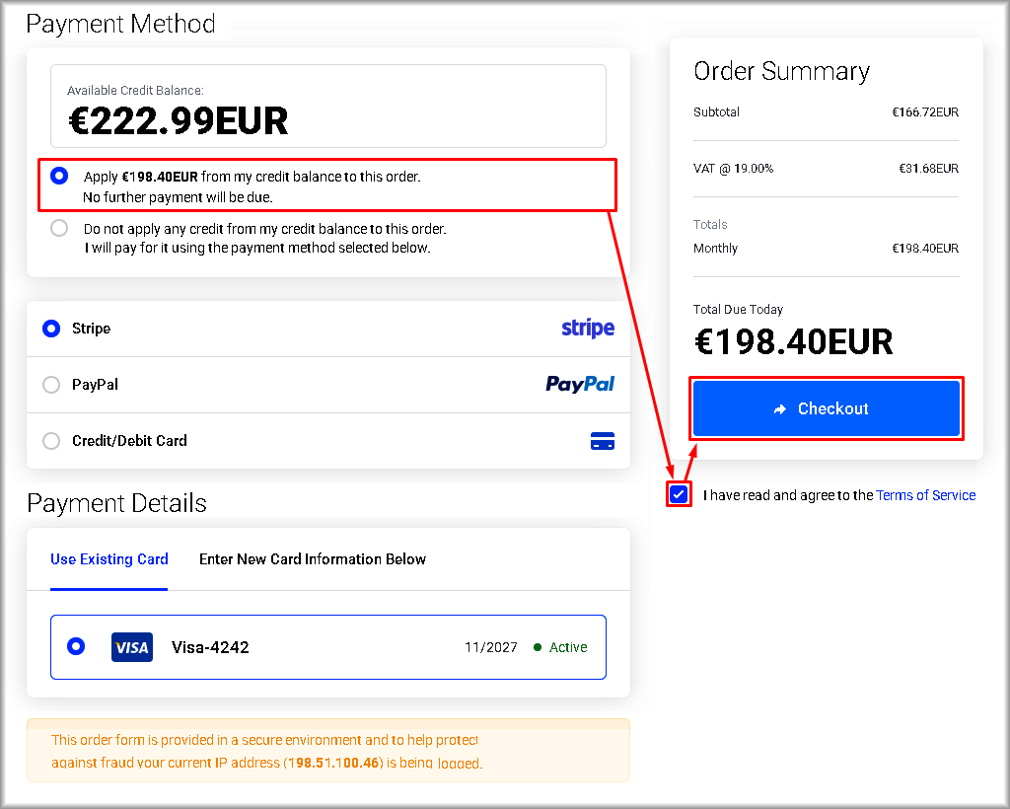The image size is (1010, 809).
Task: Open Enter New Card Information Below tab
Action: [x=313, y=559]
